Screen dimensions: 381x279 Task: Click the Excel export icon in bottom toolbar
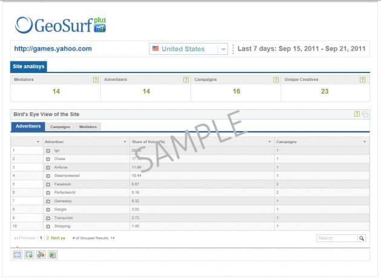click(x=53, y=255)
